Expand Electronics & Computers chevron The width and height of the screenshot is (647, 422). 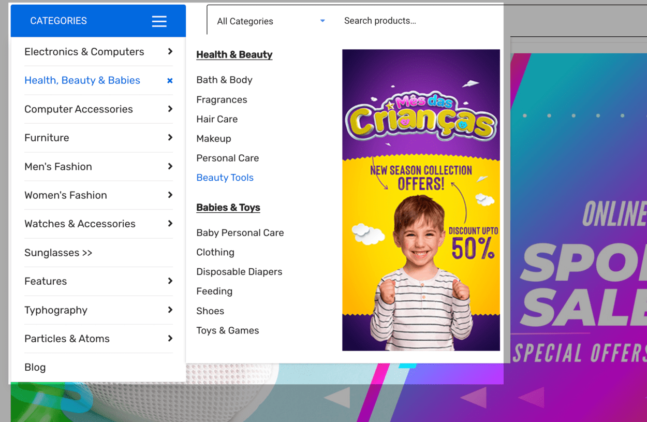point(170,51)
